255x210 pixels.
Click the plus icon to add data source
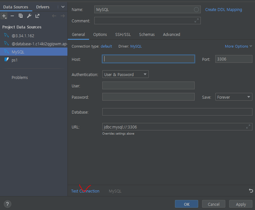pos(4,16)
